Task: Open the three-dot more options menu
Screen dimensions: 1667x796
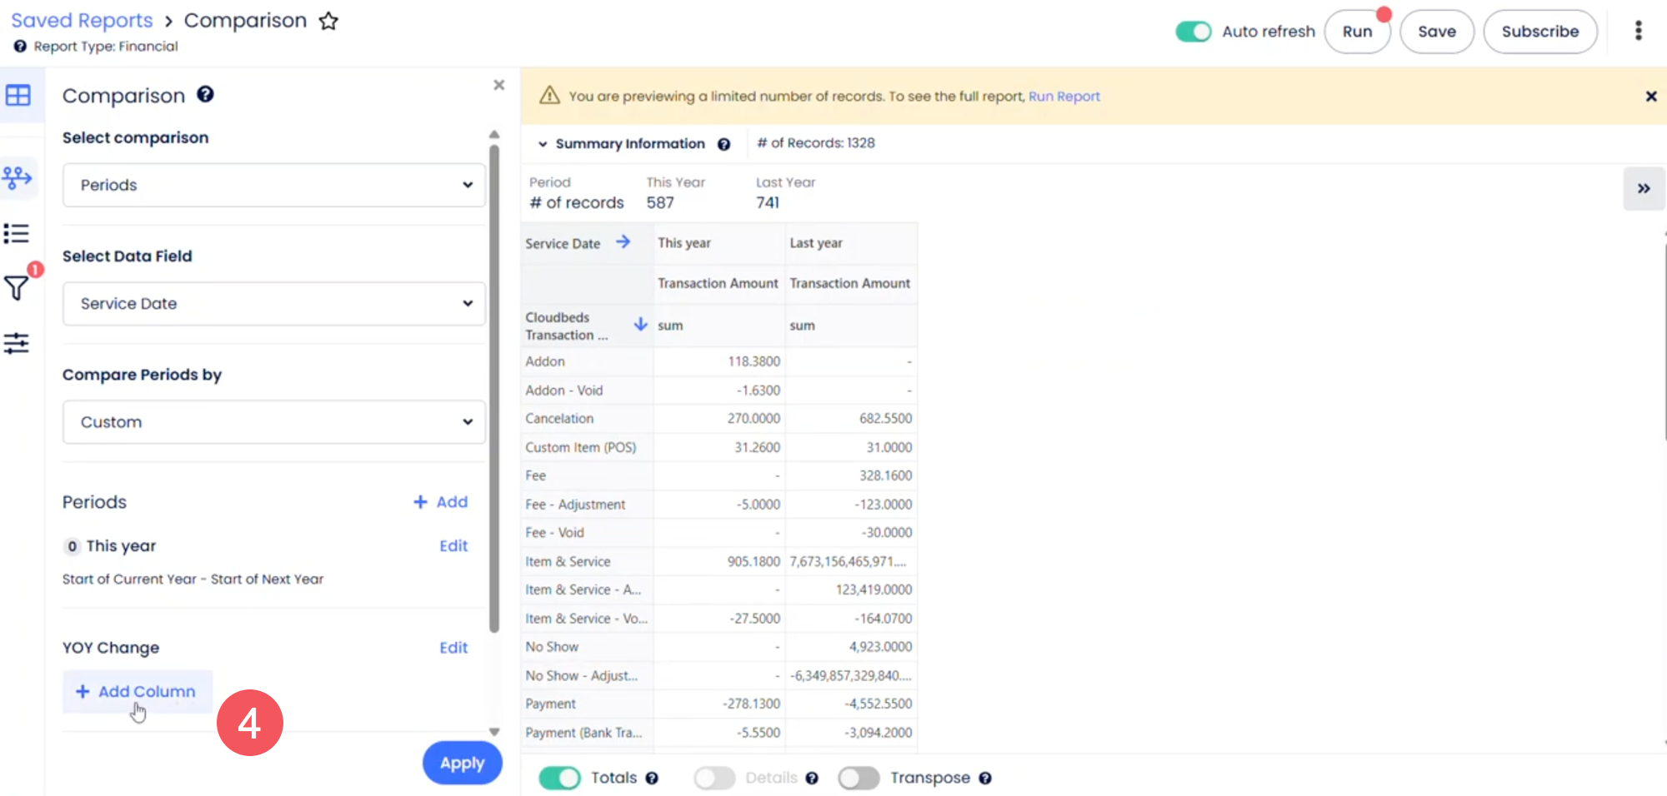Action: 1638,31
